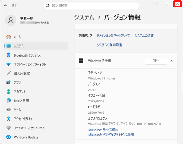The height and width of the screenshot is (144, 183).
Task: Open Microsoft ソフトウェアライセンス条項 link
Action: [111, 135]
